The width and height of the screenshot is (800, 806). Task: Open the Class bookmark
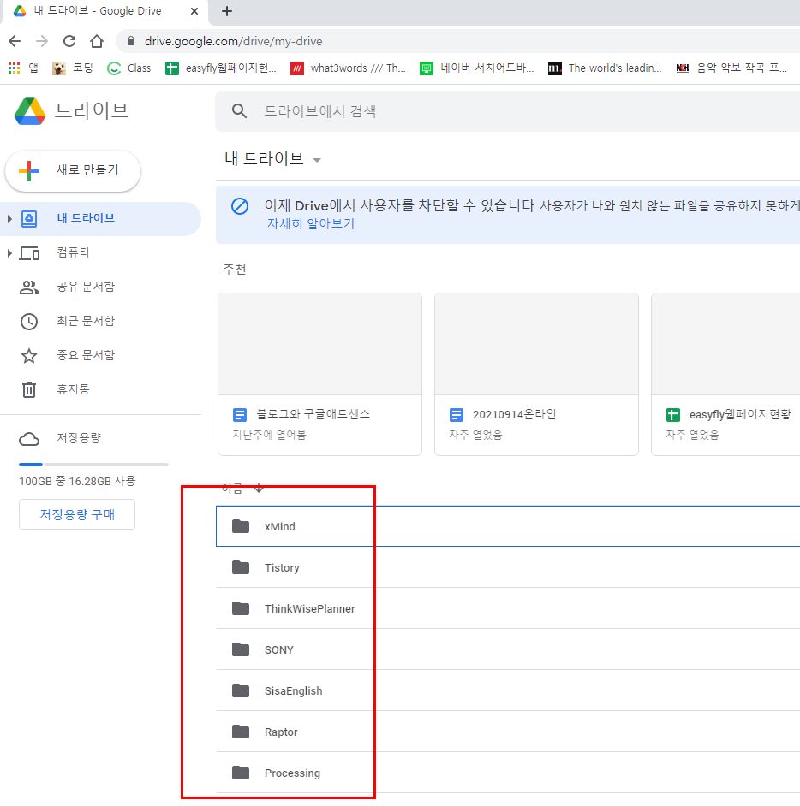point(129,68)
